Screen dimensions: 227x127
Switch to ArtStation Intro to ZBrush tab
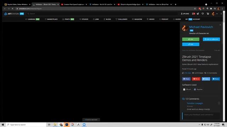pyautogui.click(x=159, y=5)
